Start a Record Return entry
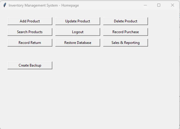Image resolution: width=180 pixels, height=129 pixels. [x=30, y=43]
